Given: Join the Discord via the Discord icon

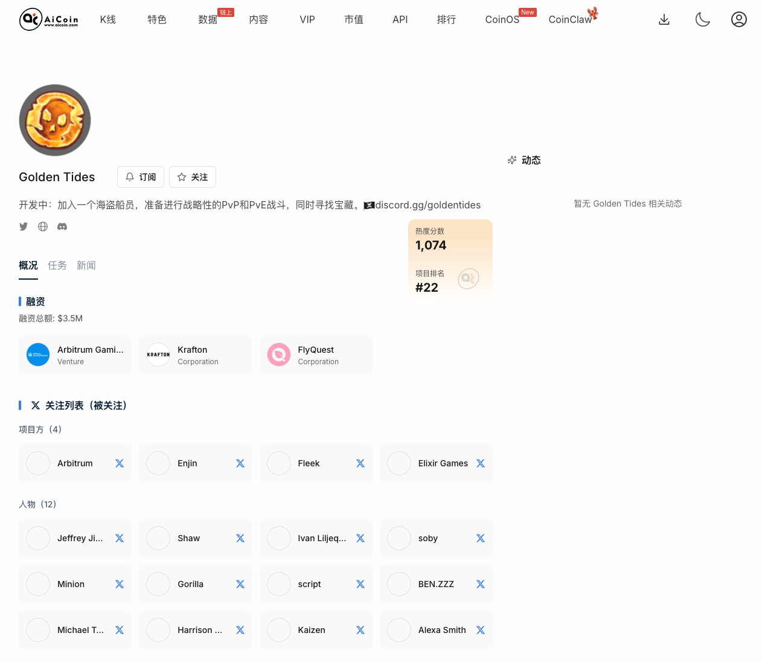Looking at the screenshot, I should tap(62, 226).
